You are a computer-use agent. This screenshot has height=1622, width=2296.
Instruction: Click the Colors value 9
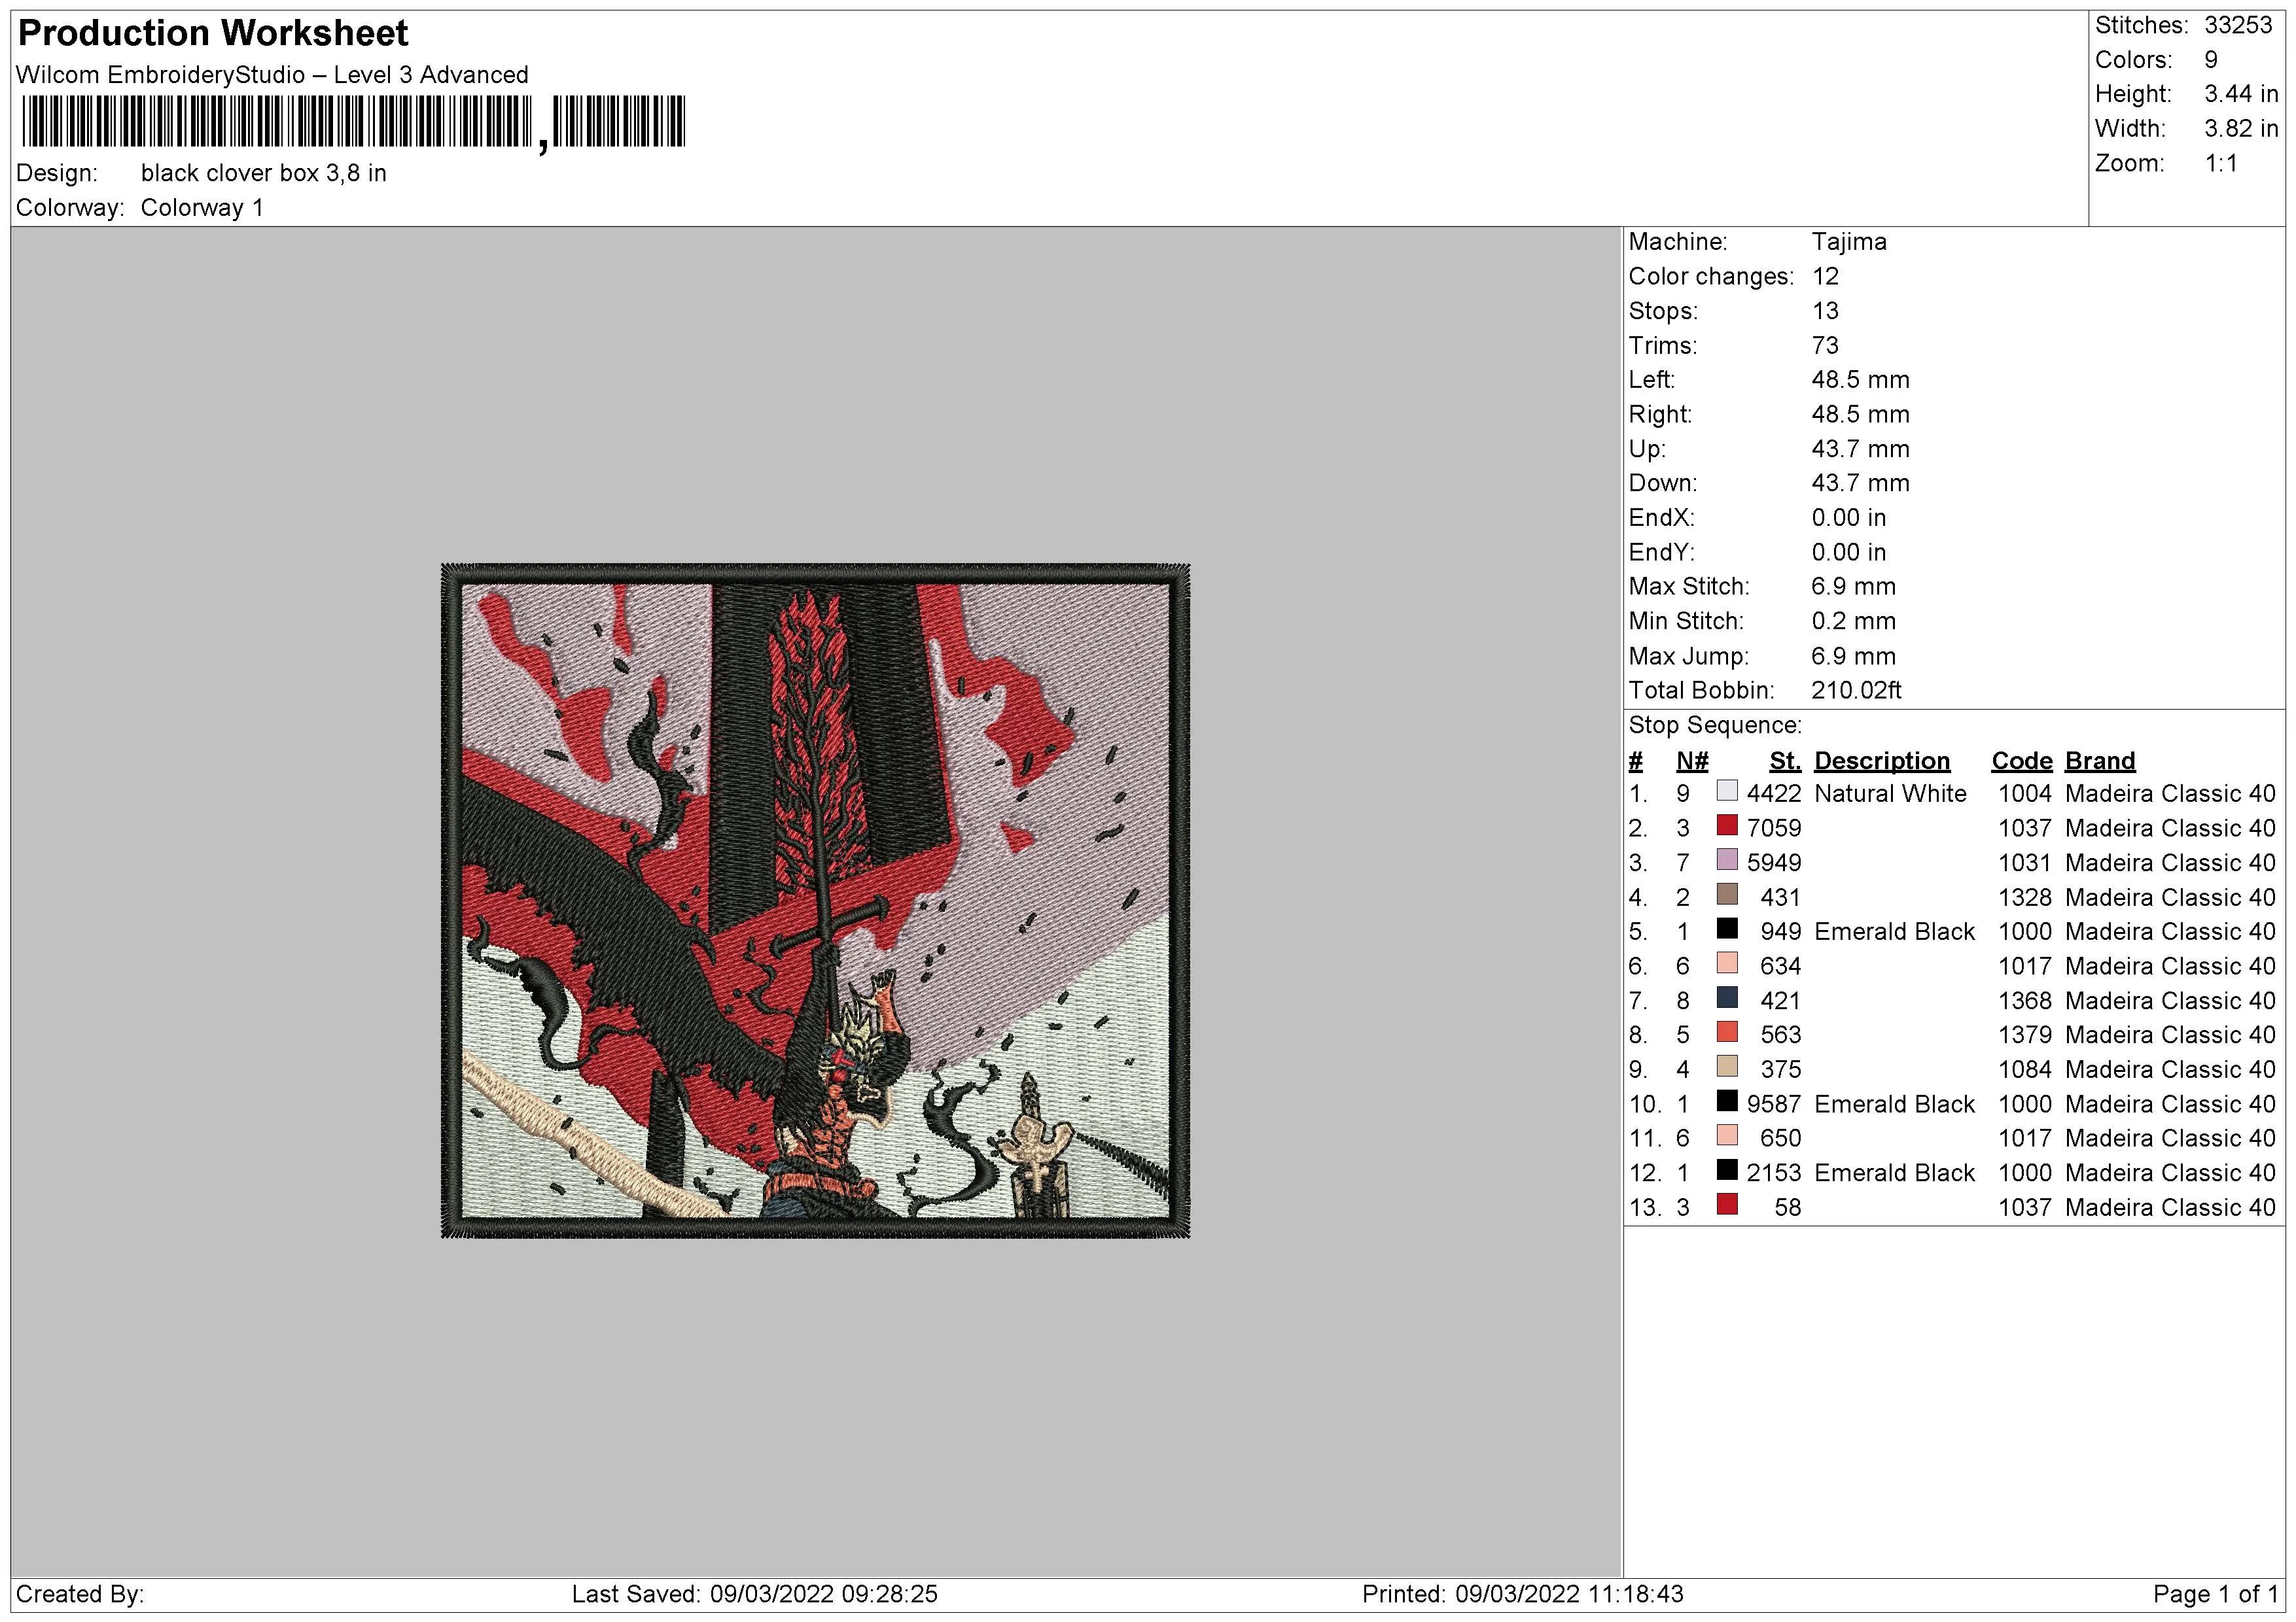coord(2211,60)
